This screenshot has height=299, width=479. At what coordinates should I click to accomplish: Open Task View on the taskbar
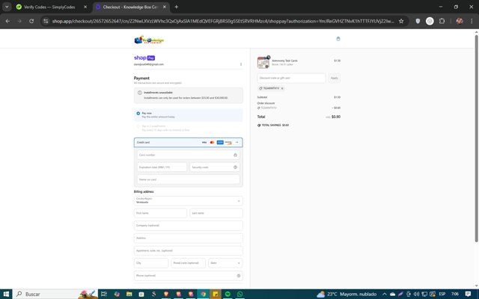(104, 294)
